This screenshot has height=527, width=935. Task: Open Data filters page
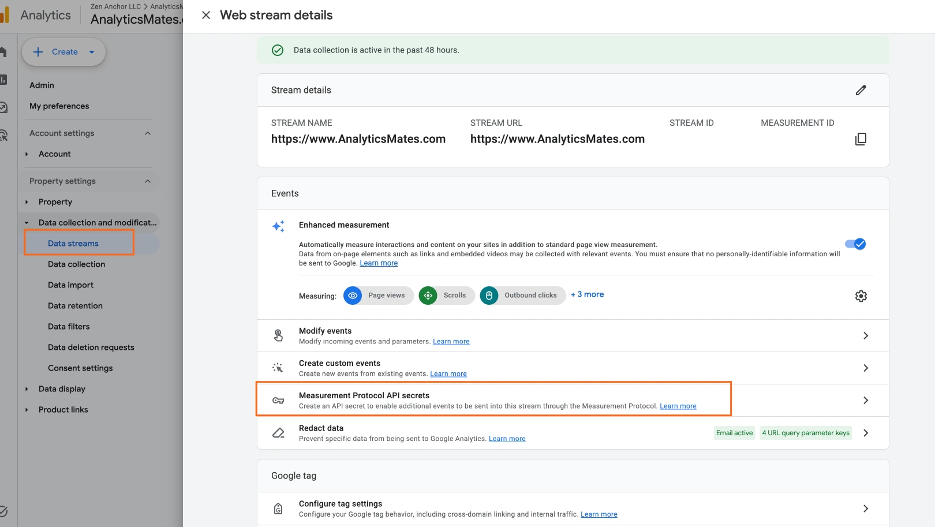tap(69, 327)
